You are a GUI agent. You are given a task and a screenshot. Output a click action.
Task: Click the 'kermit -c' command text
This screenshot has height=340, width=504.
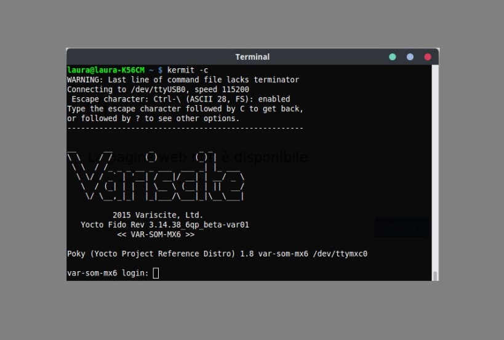tap(188, 70)
